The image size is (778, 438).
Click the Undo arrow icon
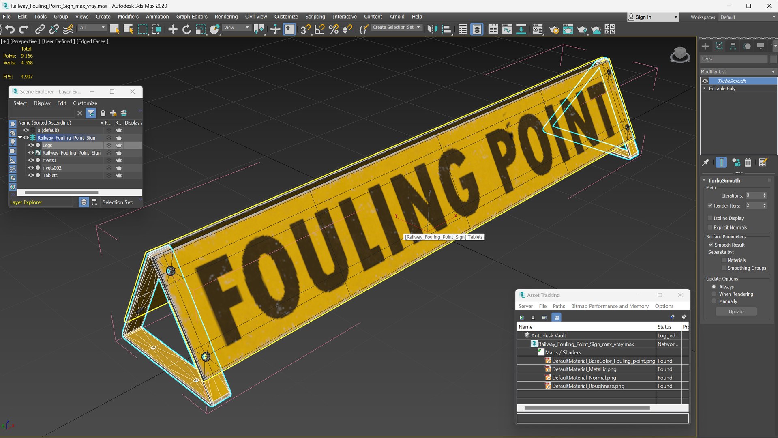click(x=10, y=29)
